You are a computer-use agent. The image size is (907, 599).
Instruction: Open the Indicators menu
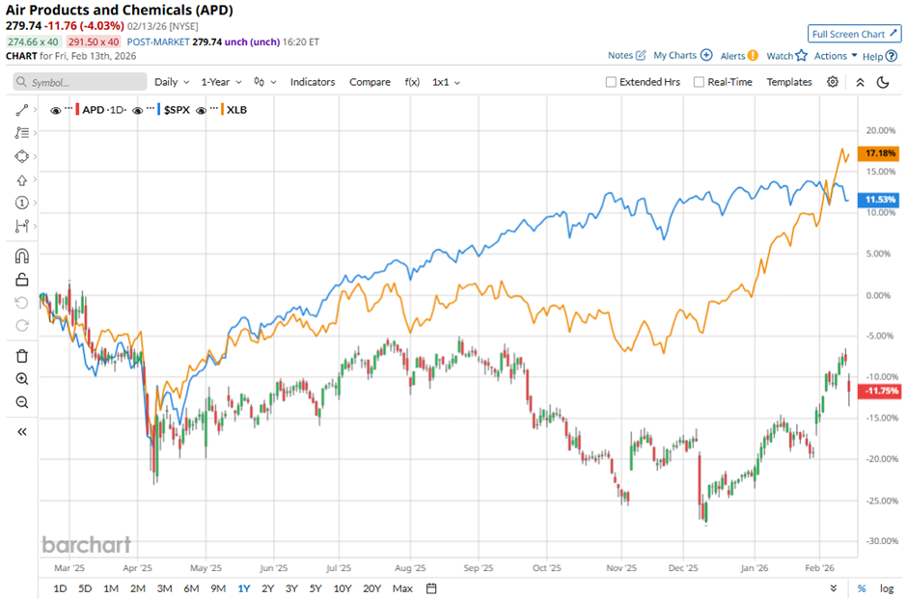pyautogui.click(x=313, y=82)
